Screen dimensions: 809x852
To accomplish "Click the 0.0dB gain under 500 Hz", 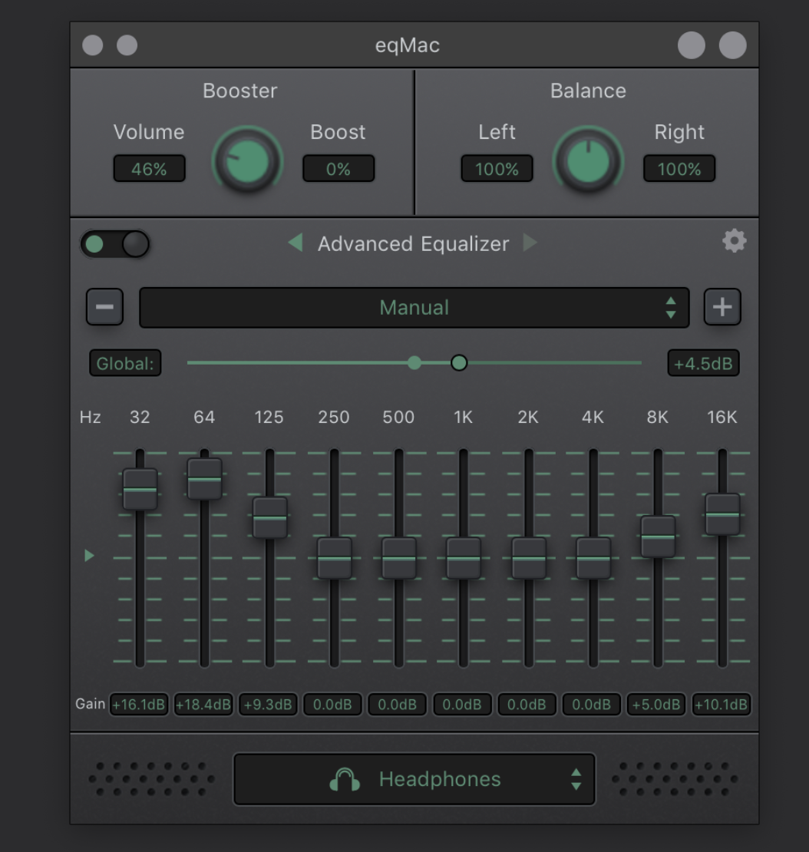I will tap(397, 705).
